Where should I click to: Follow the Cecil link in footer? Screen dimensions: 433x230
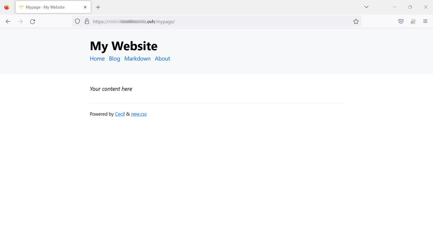[x=120, y=114]
